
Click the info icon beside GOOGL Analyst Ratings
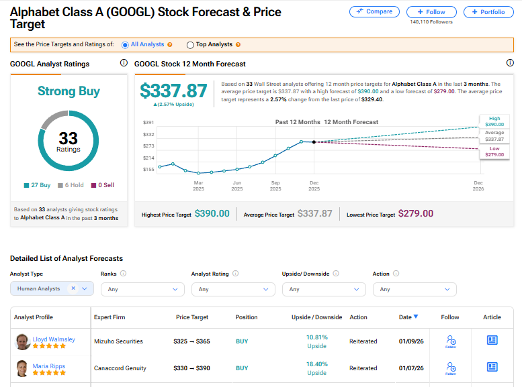click(x=124, y=63)
